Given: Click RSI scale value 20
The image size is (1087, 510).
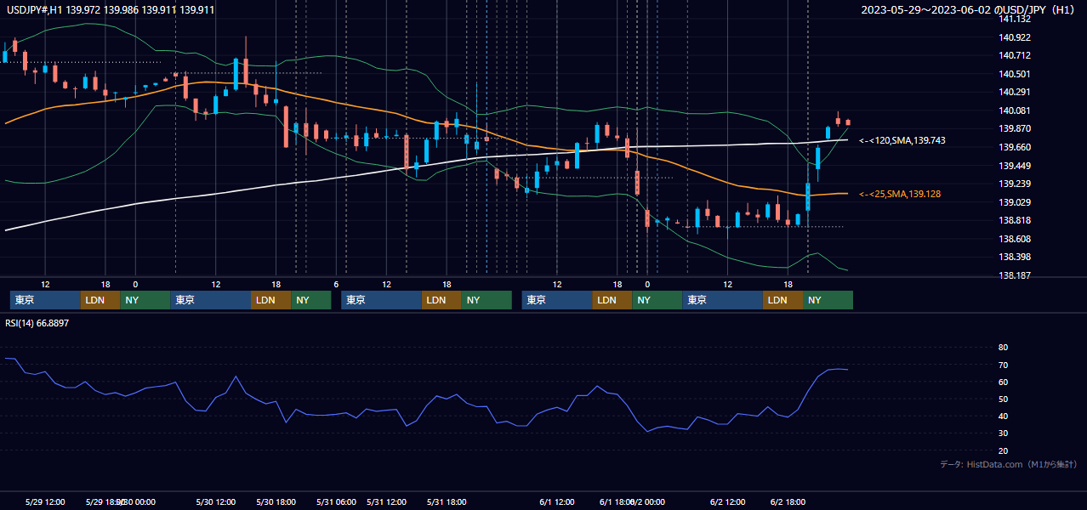Looking at the screenshot, I should [1003, 450].
